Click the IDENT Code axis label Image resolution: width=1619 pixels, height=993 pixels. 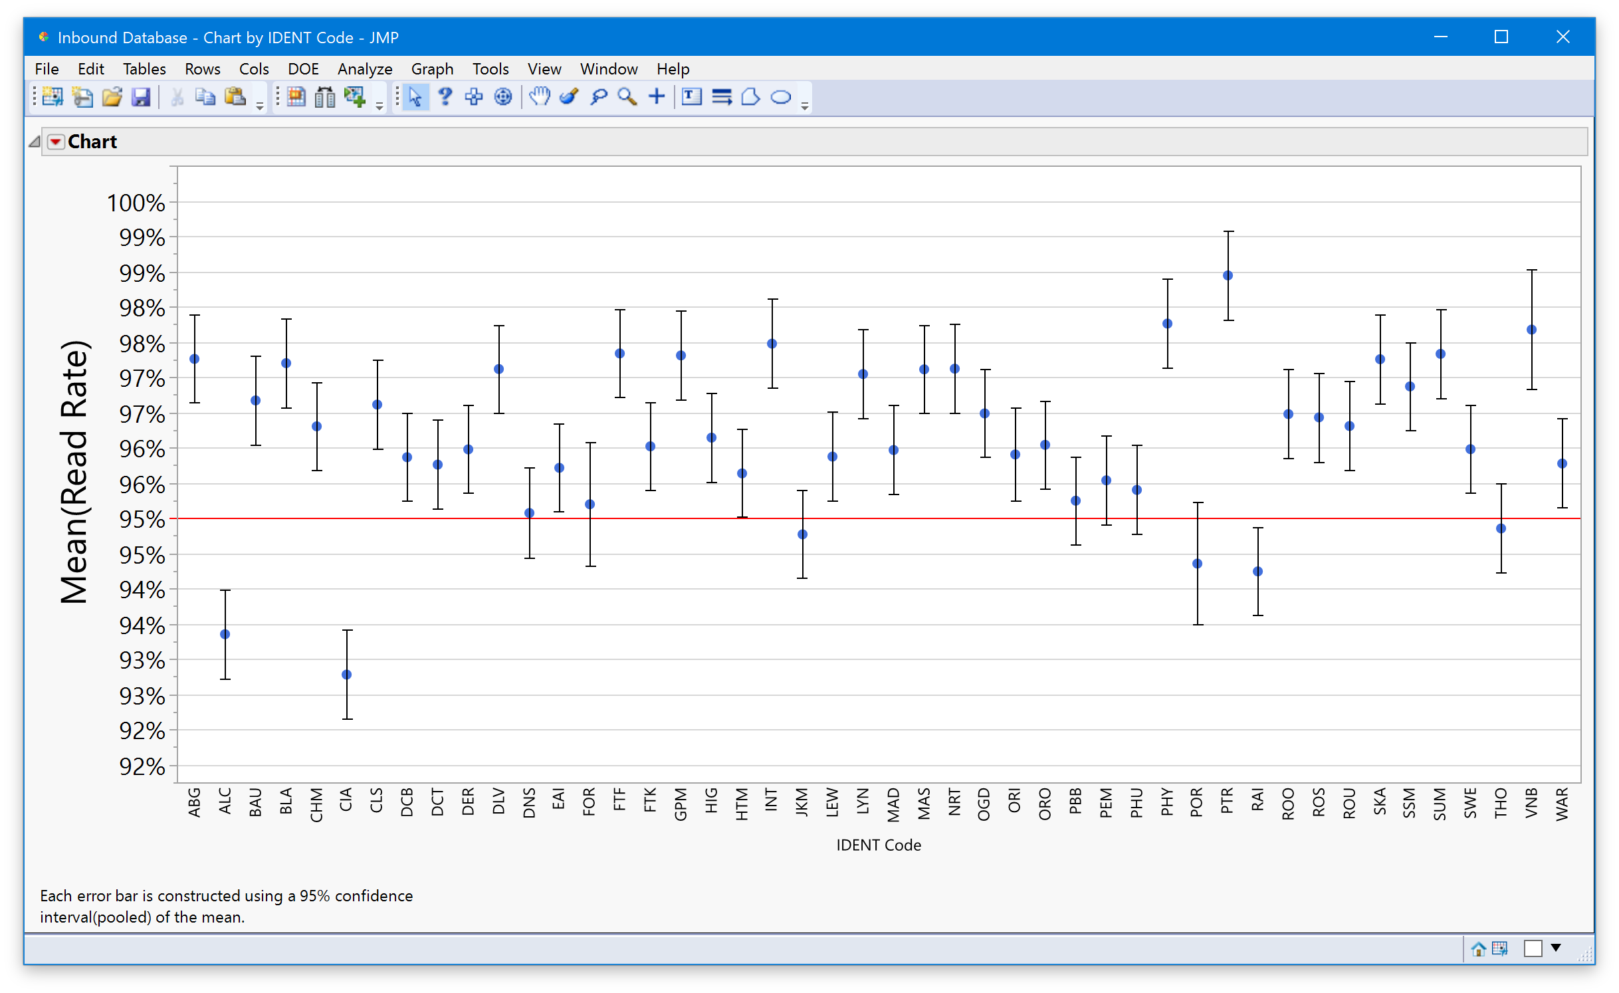(x=878, y=845)
